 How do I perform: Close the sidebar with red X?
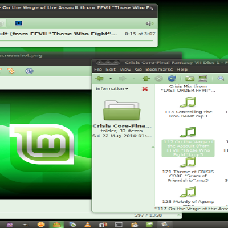point(145,89)
